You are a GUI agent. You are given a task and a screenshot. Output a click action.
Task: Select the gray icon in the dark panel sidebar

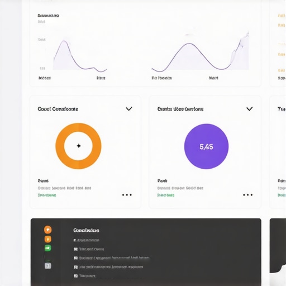click(x=48, y=266)
